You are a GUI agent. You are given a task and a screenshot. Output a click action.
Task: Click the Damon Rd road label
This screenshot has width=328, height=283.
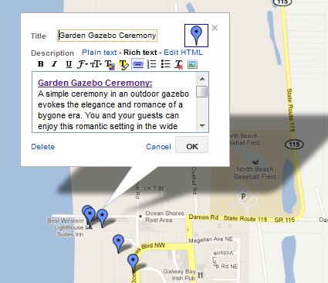pyautogui.click(x=204, y=217)
